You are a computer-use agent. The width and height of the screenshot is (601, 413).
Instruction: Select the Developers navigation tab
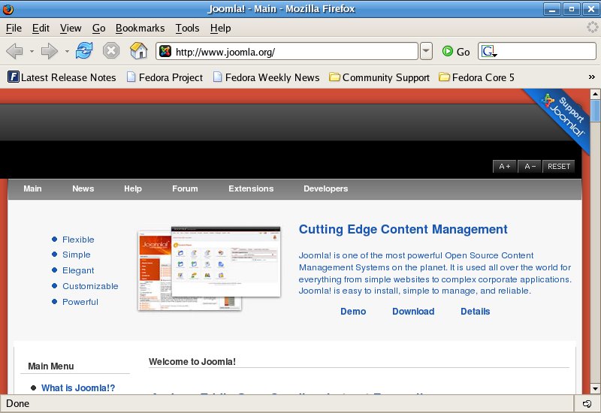click(326, 188)
